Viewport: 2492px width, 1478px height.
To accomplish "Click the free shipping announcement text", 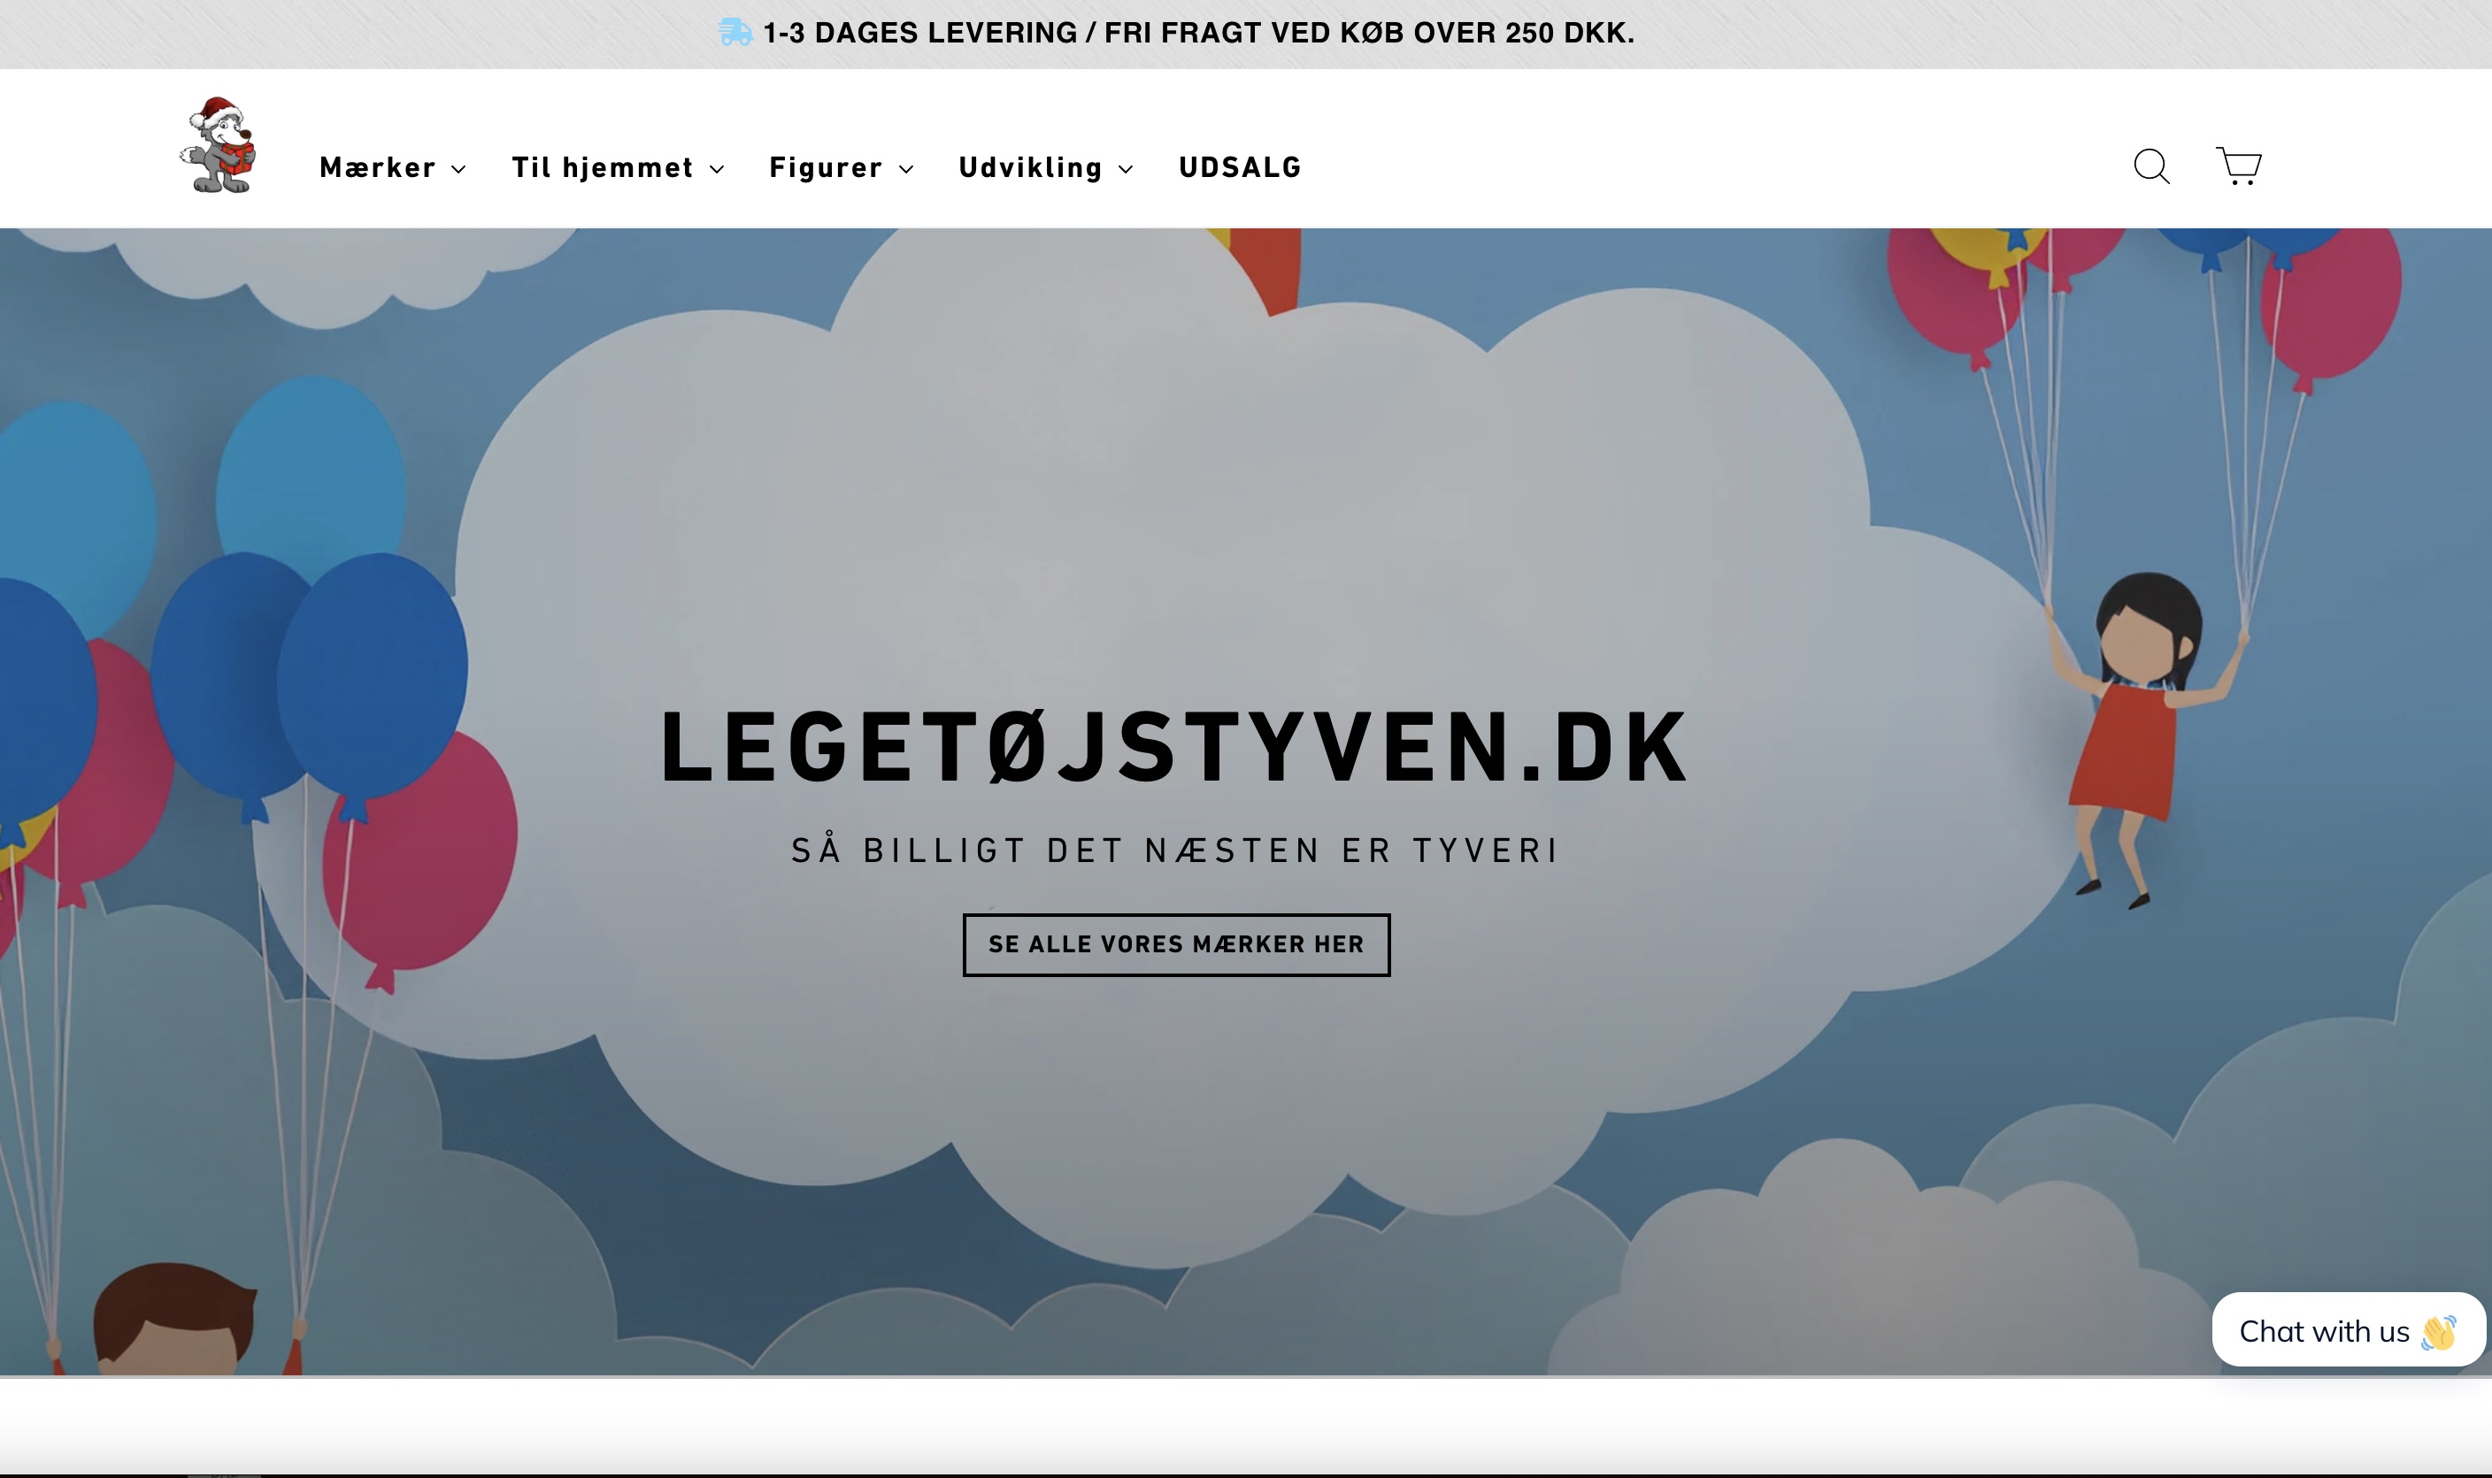I will 1197,33.
